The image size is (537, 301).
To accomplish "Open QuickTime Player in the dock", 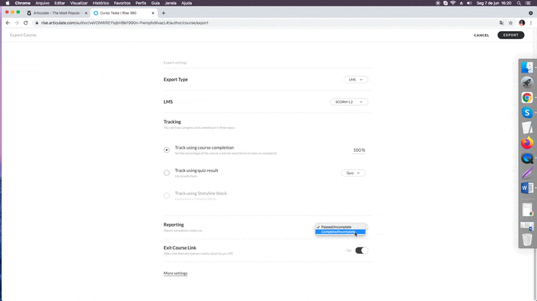I will pyautogui.click(x=527, y=158).
